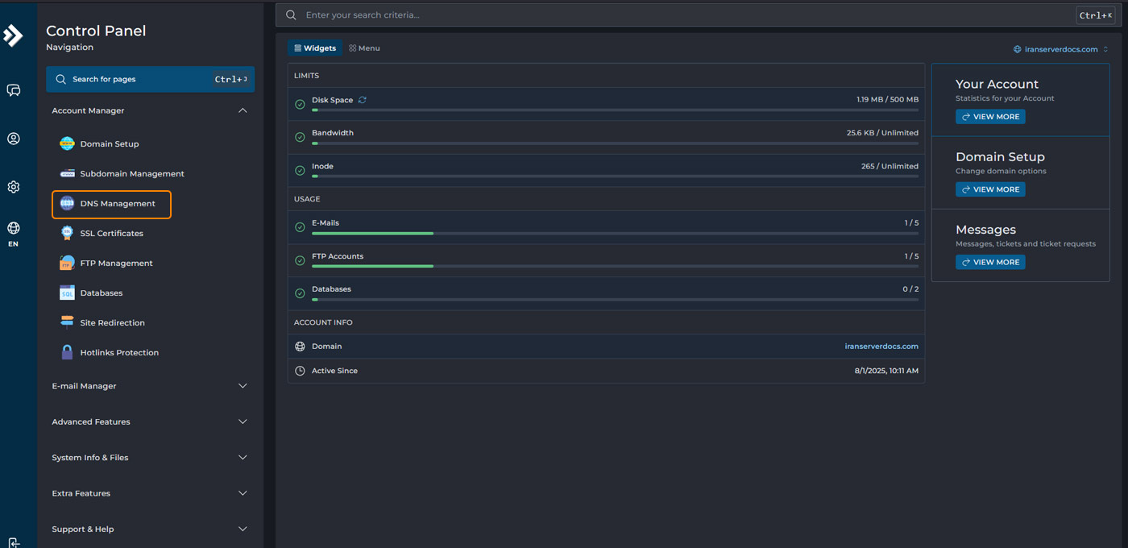This screenshot has height=548, width=1128.
Task: Click the EN language globe icon
Action: pyautogui.click(x=14, y=229)
